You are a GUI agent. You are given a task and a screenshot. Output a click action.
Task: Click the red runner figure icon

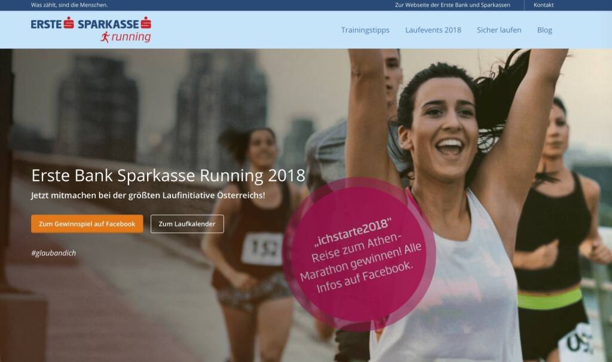coord(105,37)
